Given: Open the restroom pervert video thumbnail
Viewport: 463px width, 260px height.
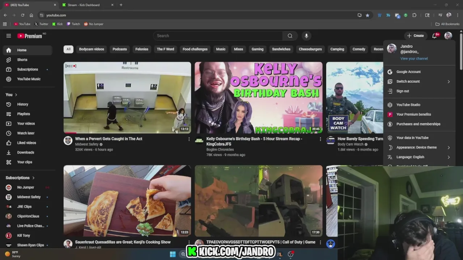Looking at the screenshot, I should coord(127,98).
